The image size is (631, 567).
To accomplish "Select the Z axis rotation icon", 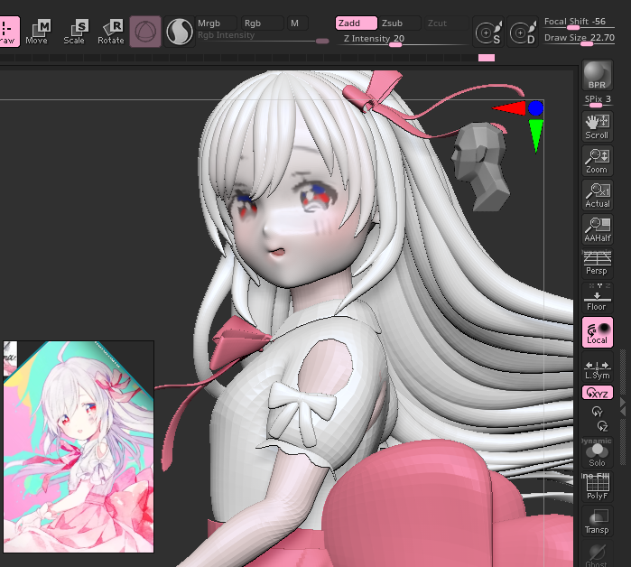I will (x=602, y=426).
